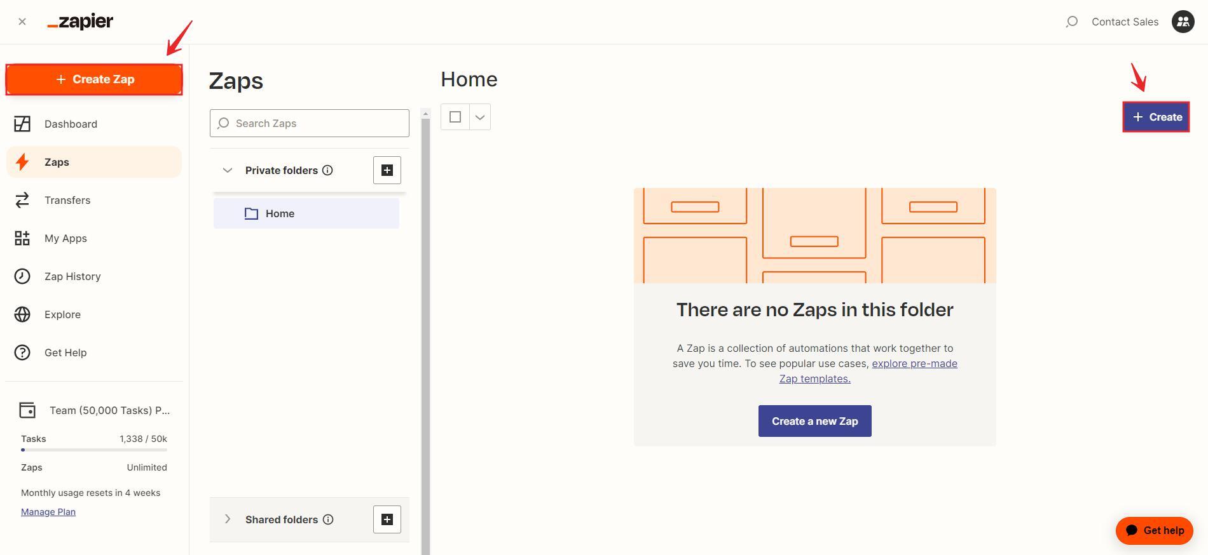This screenshot has width=1208, height=555.
Task: Click the Dashboard sidebar icon
Action: click(22, 124)
